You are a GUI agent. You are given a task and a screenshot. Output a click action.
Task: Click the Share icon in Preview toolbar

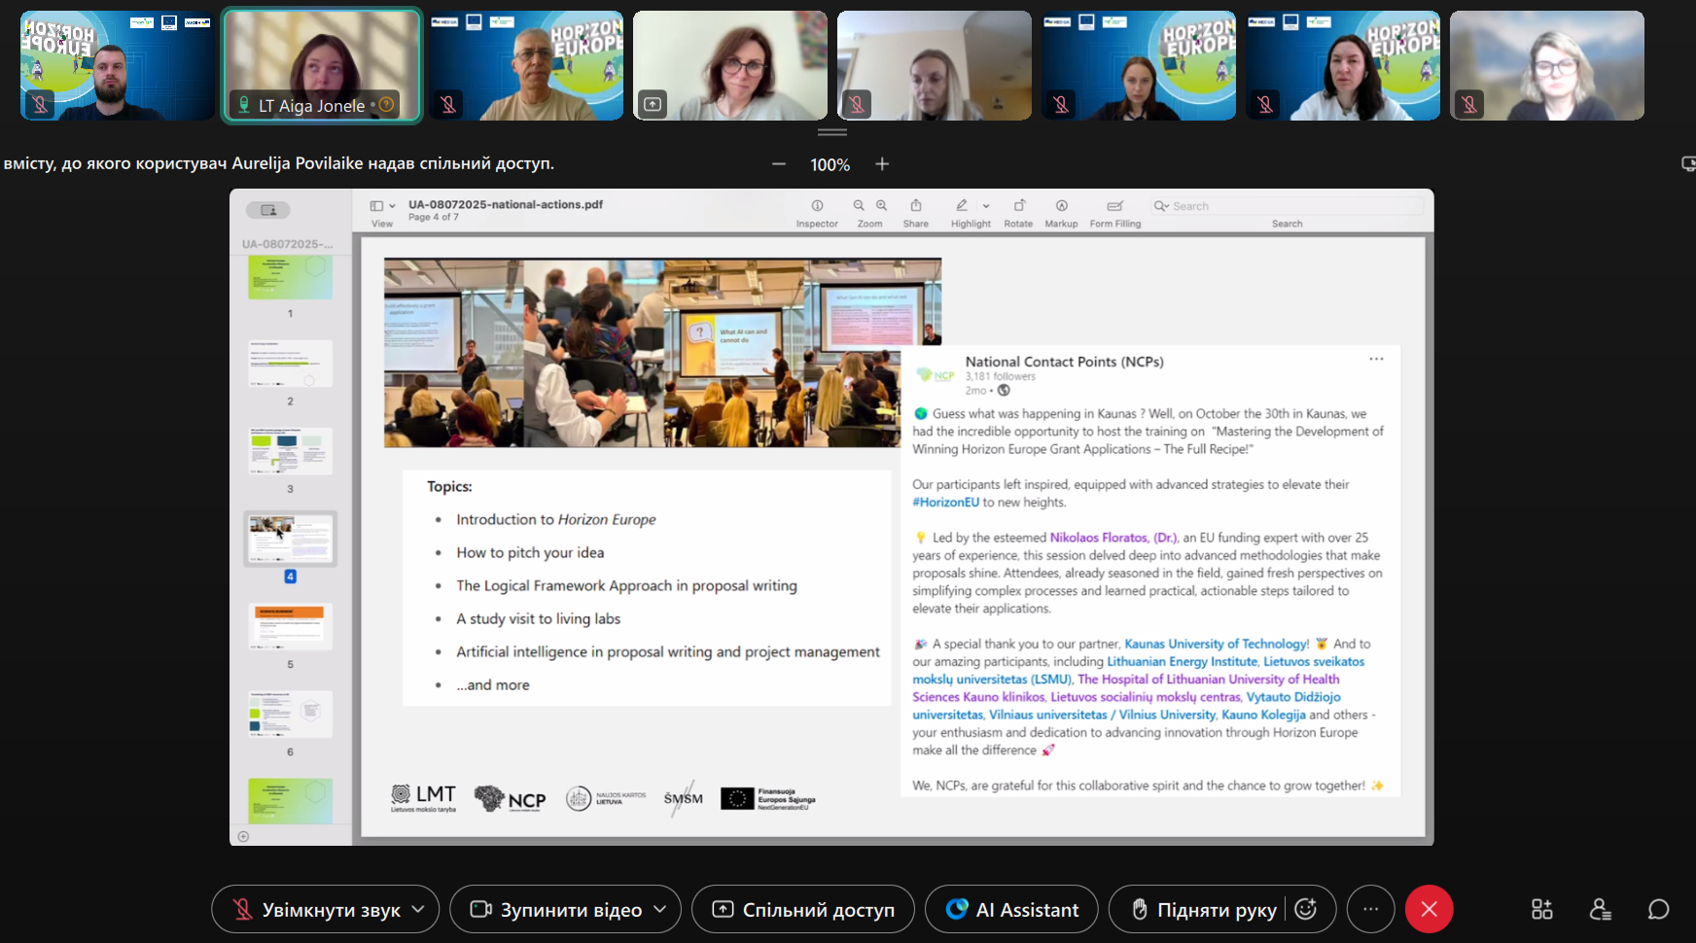tap(915, 206)
